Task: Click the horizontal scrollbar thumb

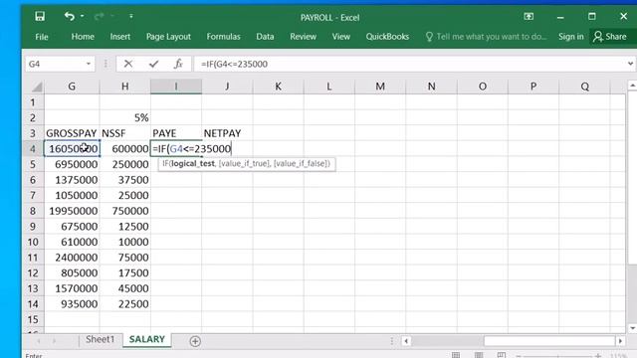Action: tap(549, 341)
